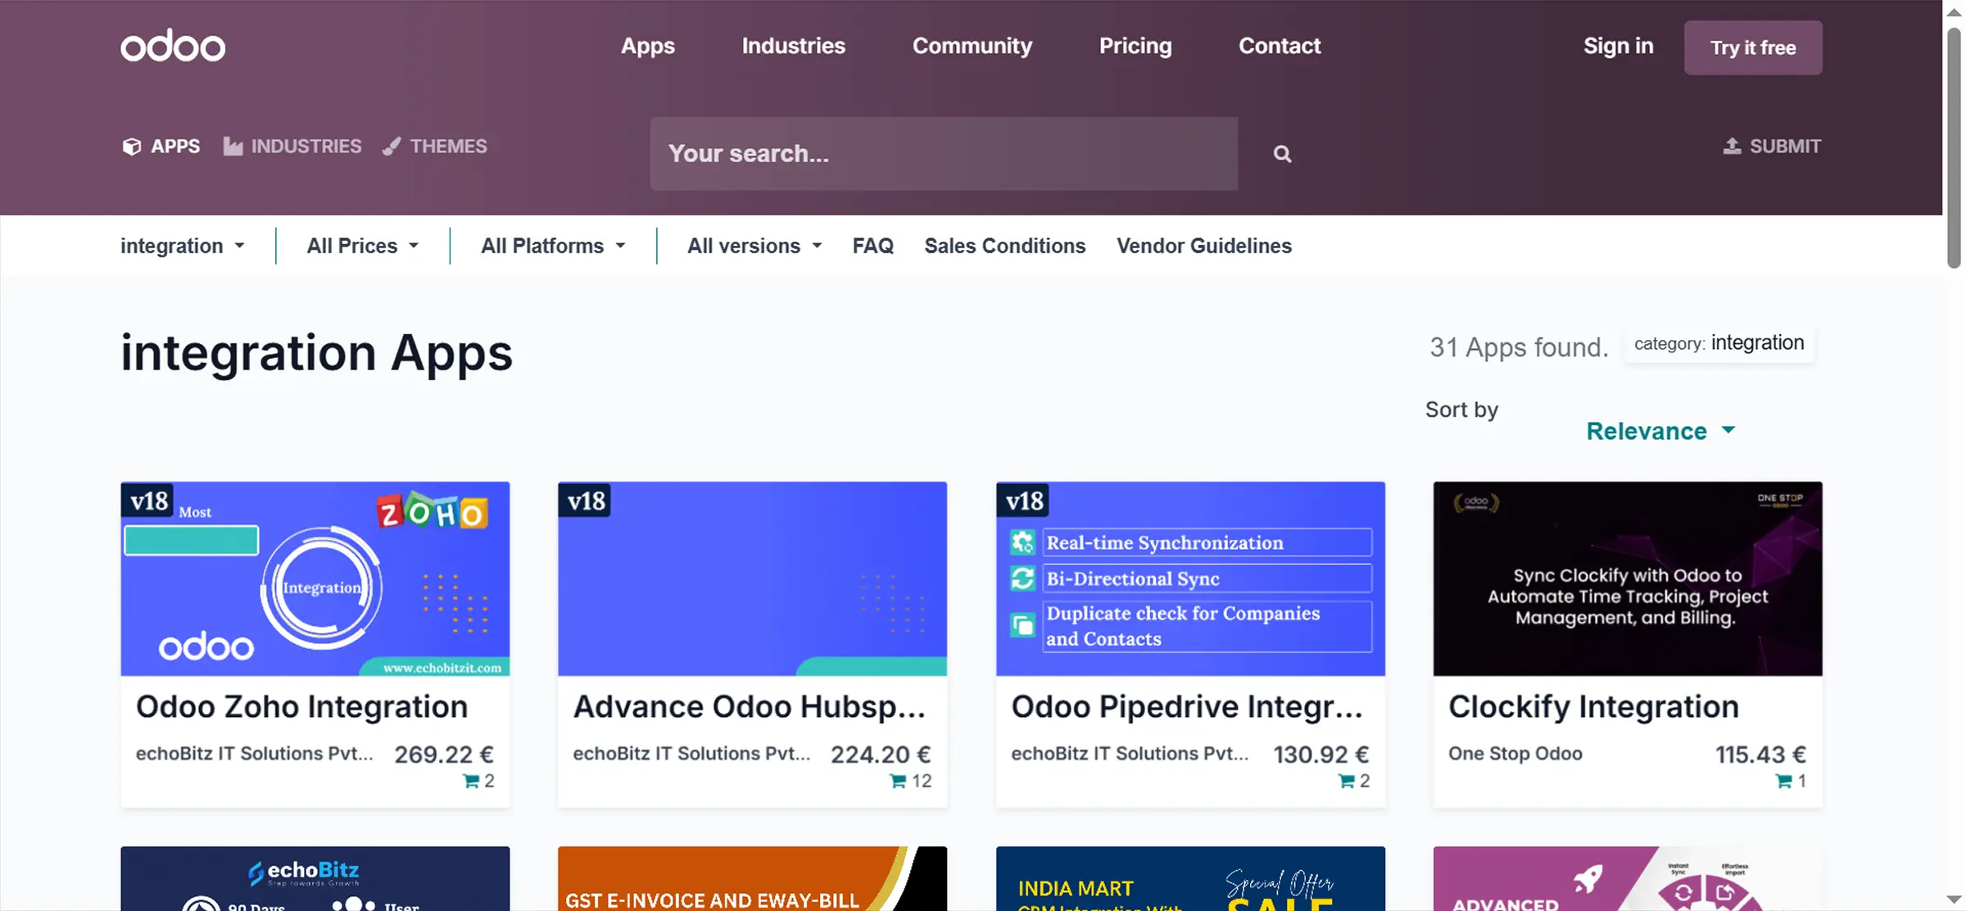1966x911 pixels.
Task: Click the THEMES paintbrush icon
Action: coord(392,147)
